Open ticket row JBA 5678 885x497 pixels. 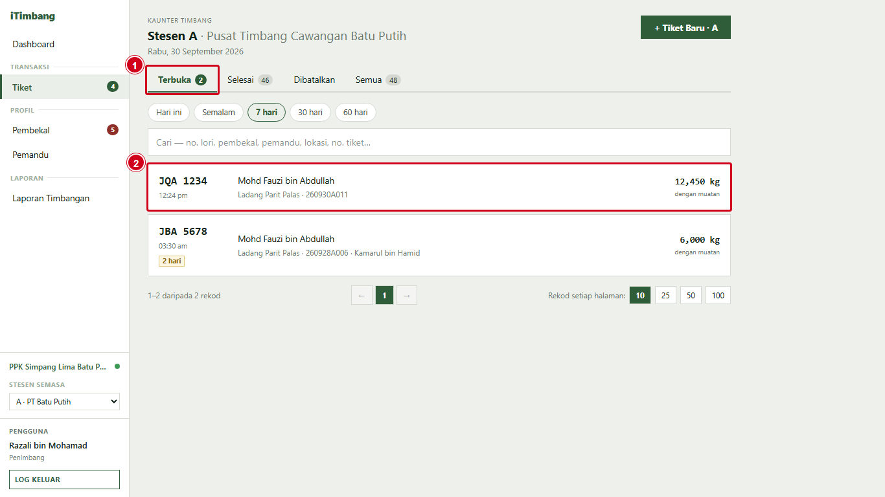click(x=439, y=245)
